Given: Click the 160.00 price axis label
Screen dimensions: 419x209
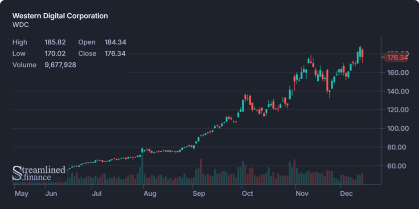Looking at the screenshot, I should [398, 72].
